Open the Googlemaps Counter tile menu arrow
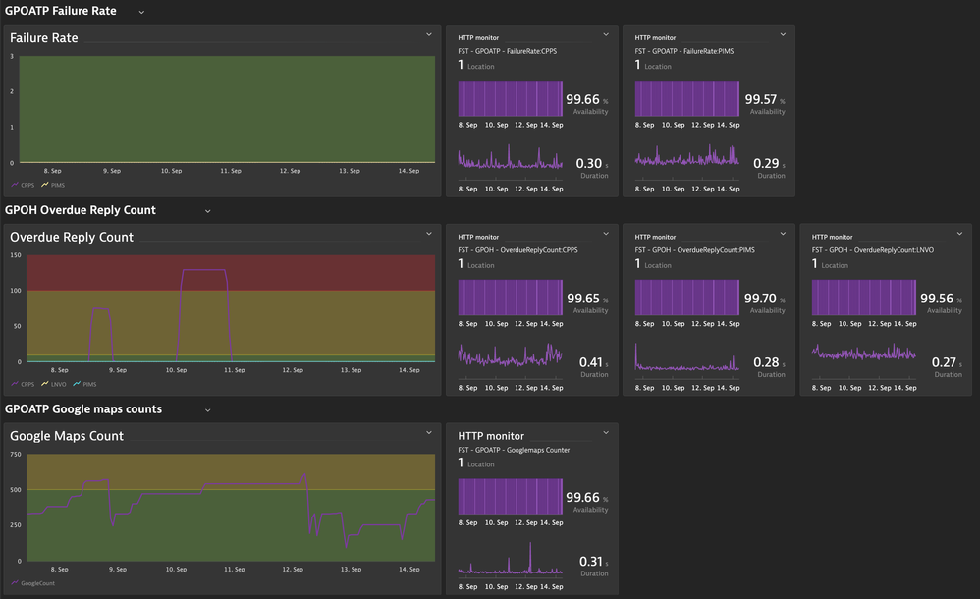Viewport: 980px width, 599px height. tap(606, 432)
